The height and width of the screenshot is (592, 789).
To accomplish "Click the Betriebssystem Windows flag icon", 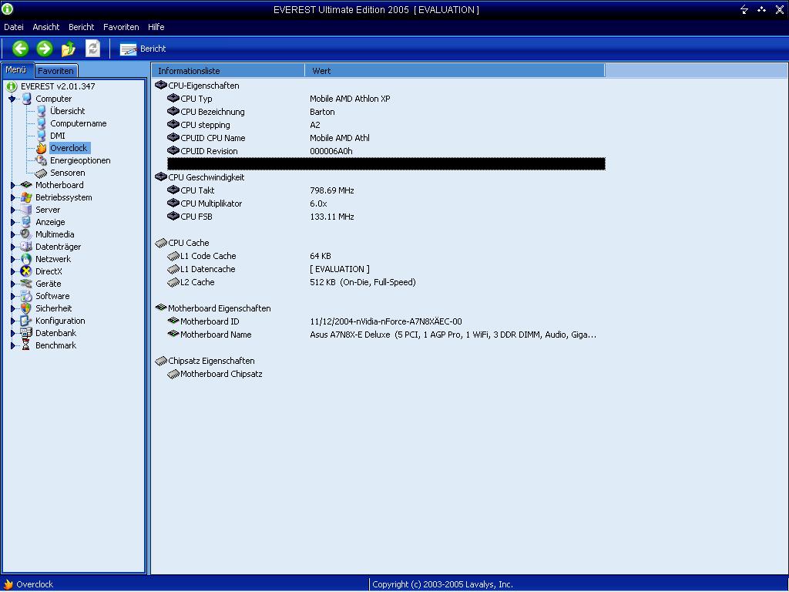I will pos(26,197).
